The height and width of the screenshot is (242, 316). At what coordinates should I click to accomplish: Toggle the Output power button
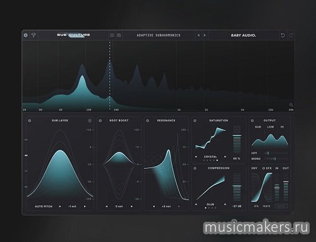[252, 121]
